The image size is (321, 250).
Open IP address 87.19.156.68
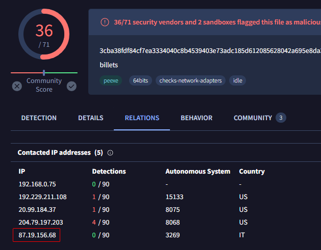(37, 235)
